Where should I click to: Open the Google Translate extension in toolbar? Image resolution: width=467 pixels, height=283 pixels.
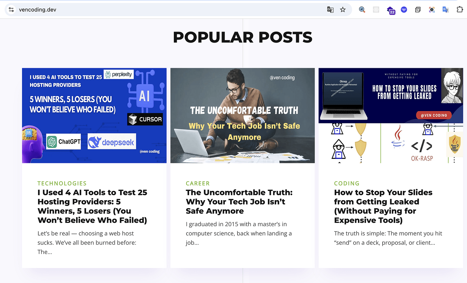[x=445, y=10]
